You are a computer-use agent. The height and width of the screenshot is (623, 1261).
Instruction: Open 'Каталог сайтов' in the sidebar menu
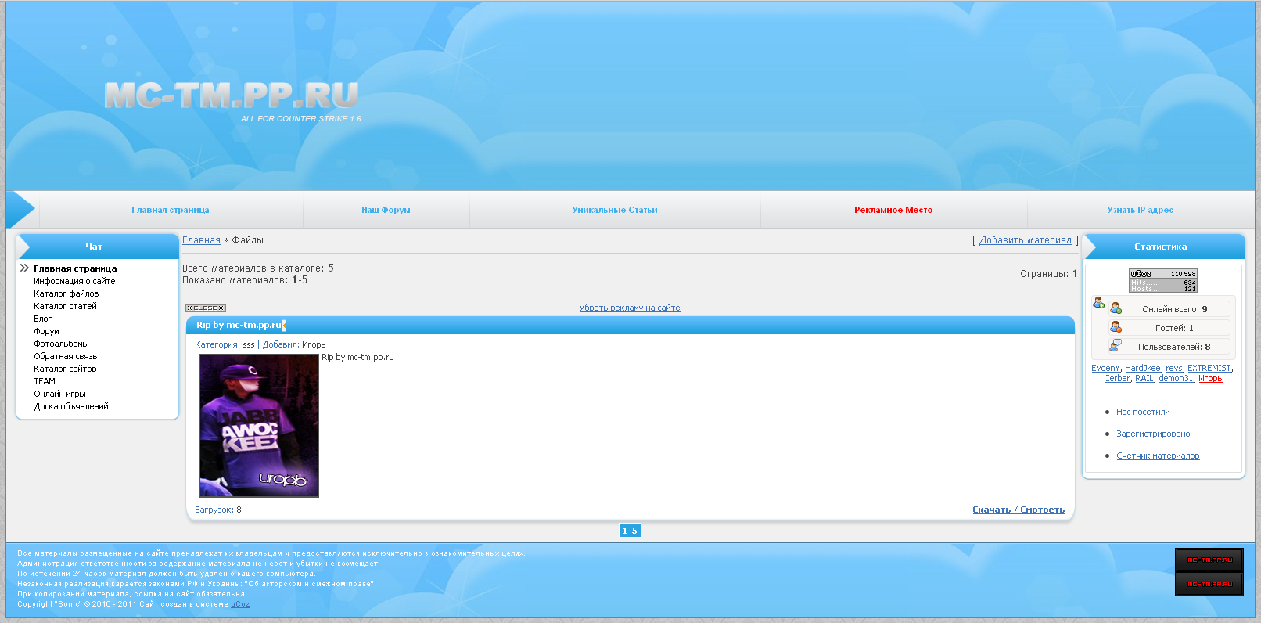coord(66,369)
